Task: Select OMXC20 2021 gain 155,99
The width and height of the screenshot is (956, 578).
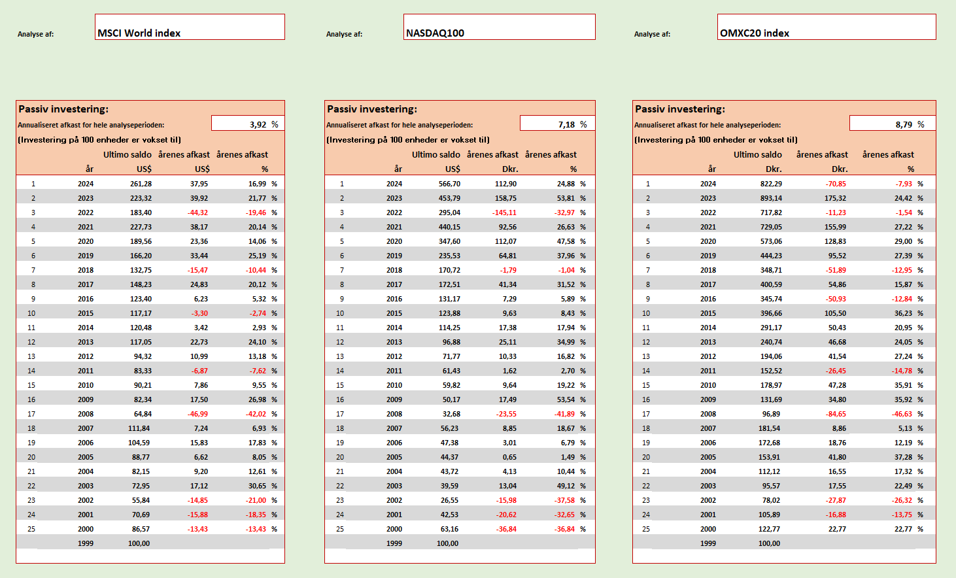Action: tap(835, 227)
